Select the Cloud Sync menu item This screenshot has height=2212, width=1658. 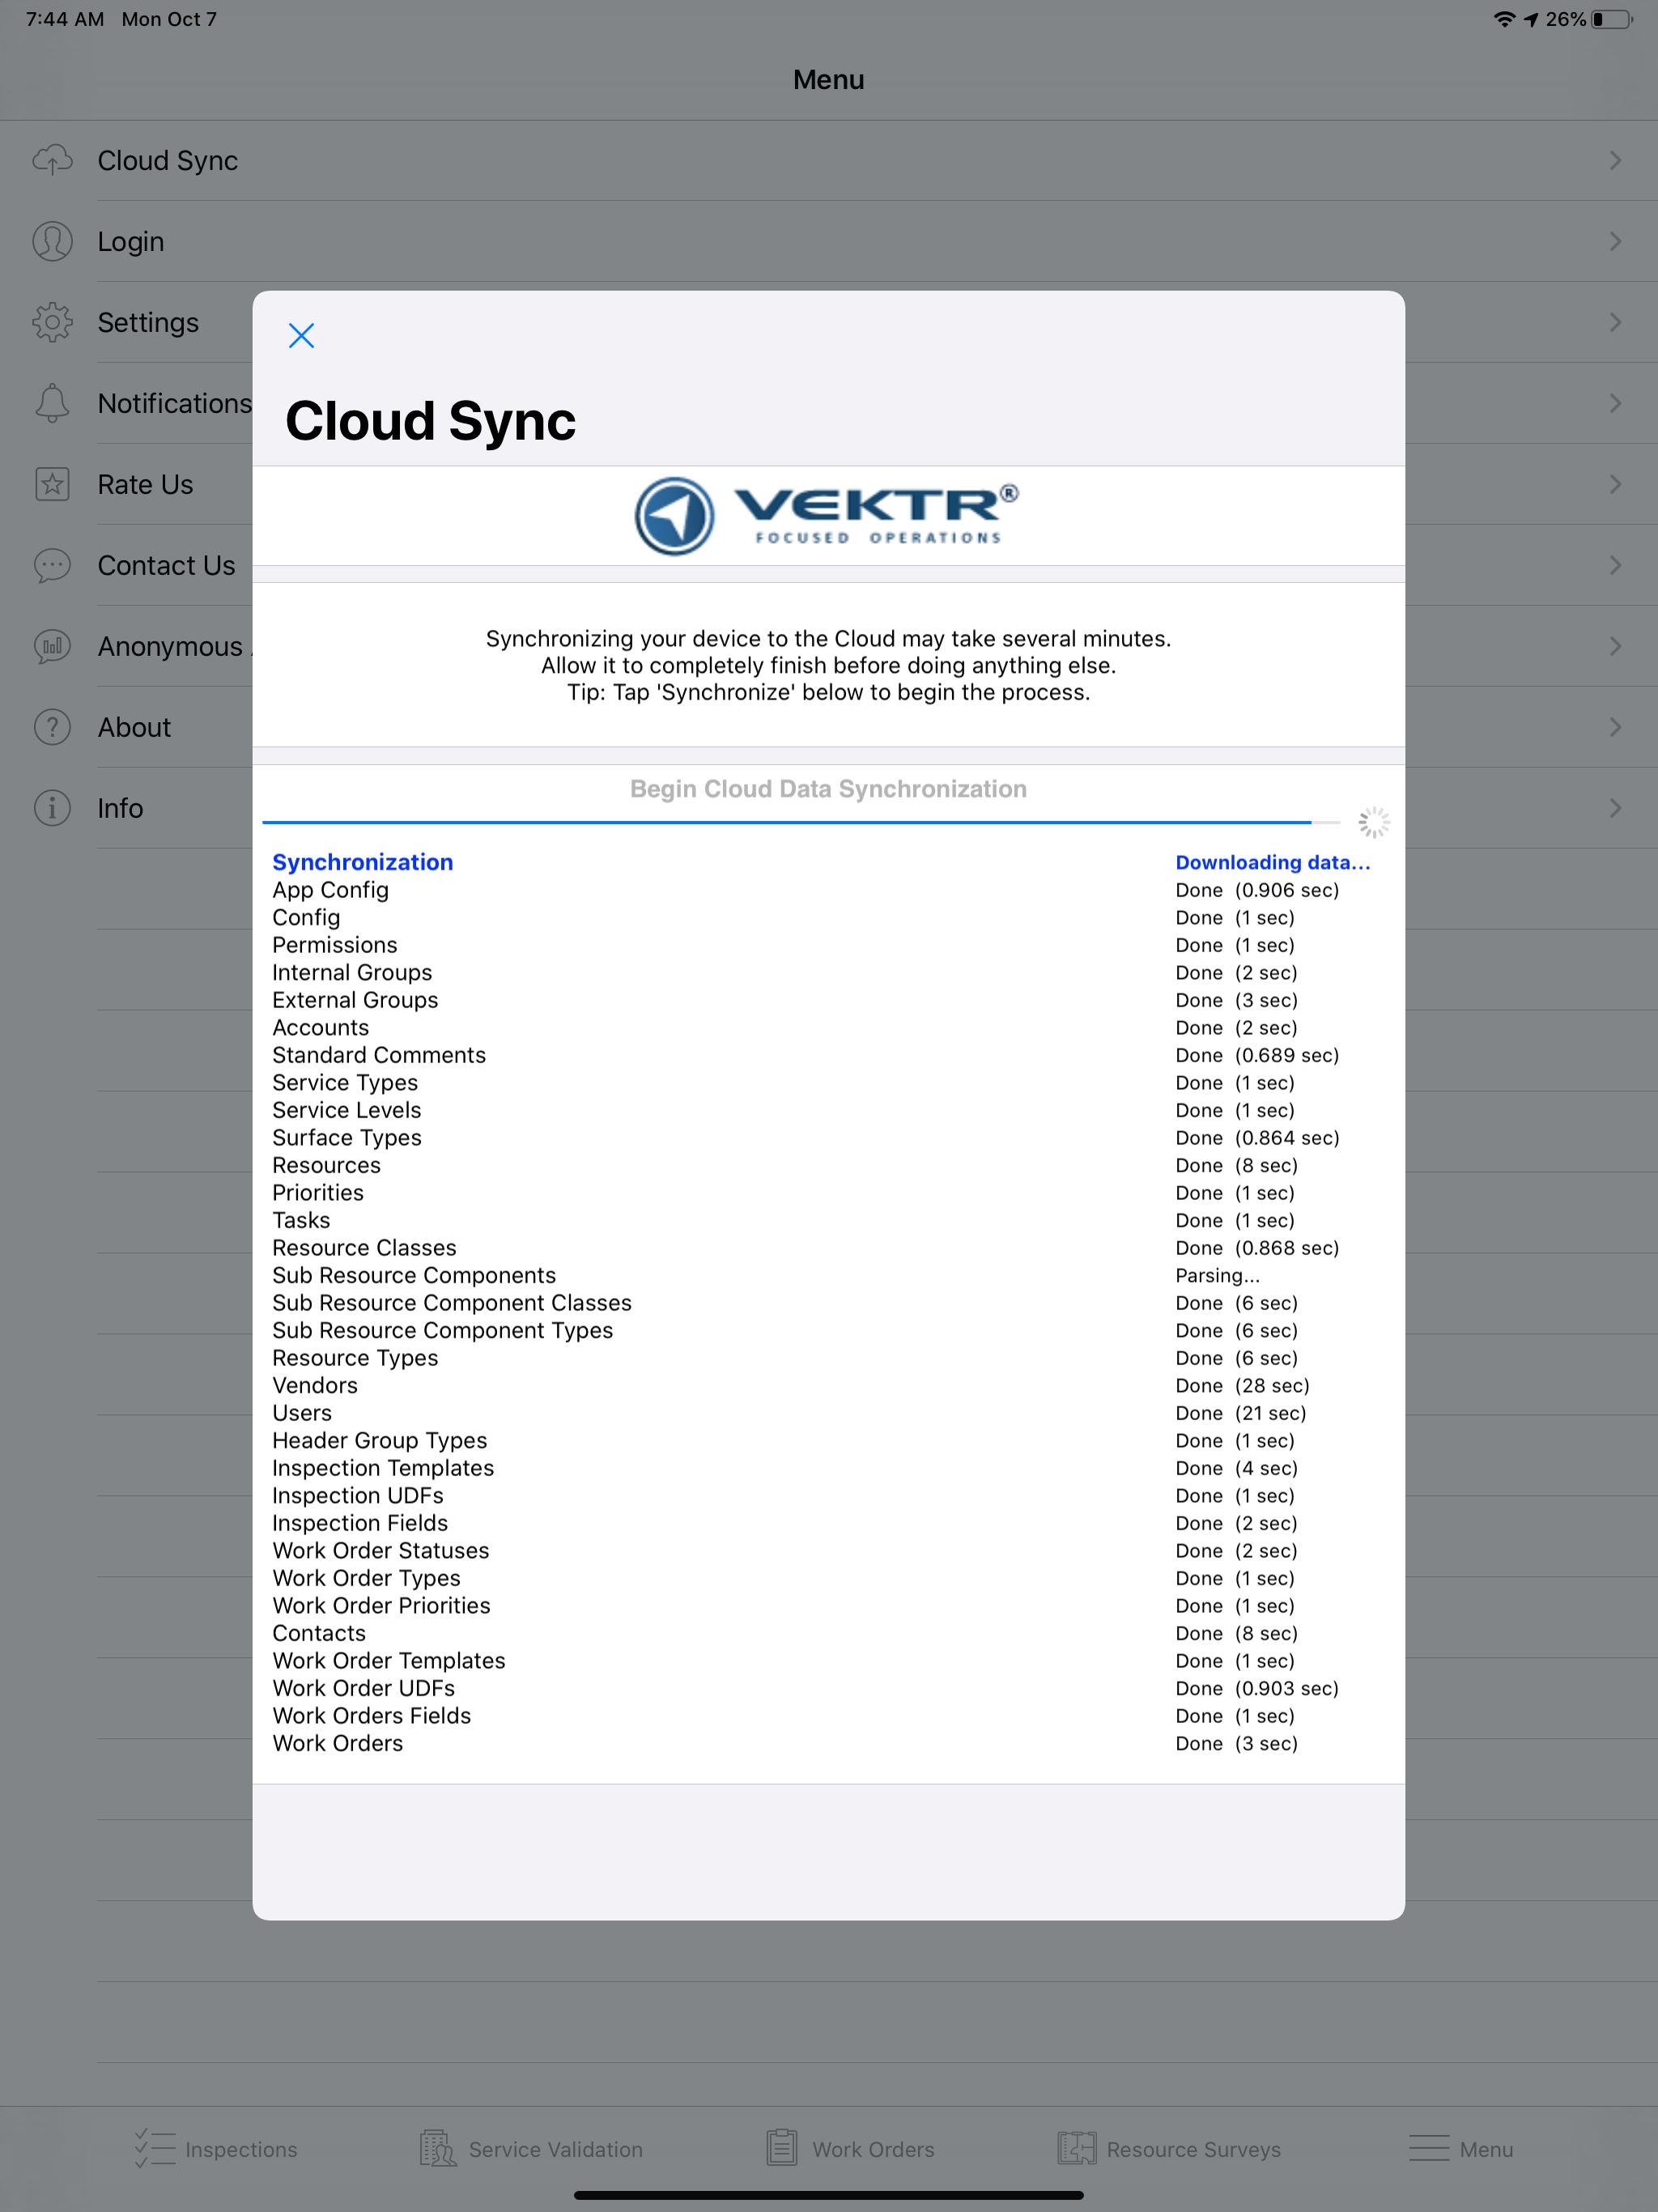point(829,160)
